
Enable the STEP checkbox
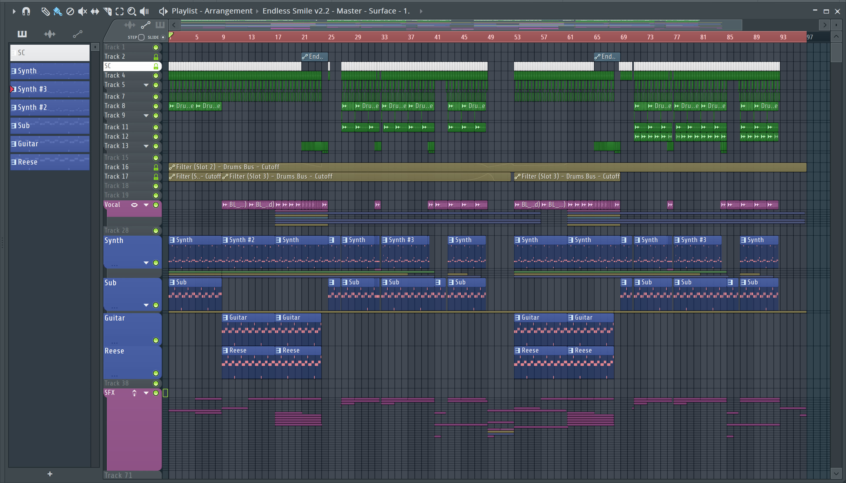click(141, 37)
